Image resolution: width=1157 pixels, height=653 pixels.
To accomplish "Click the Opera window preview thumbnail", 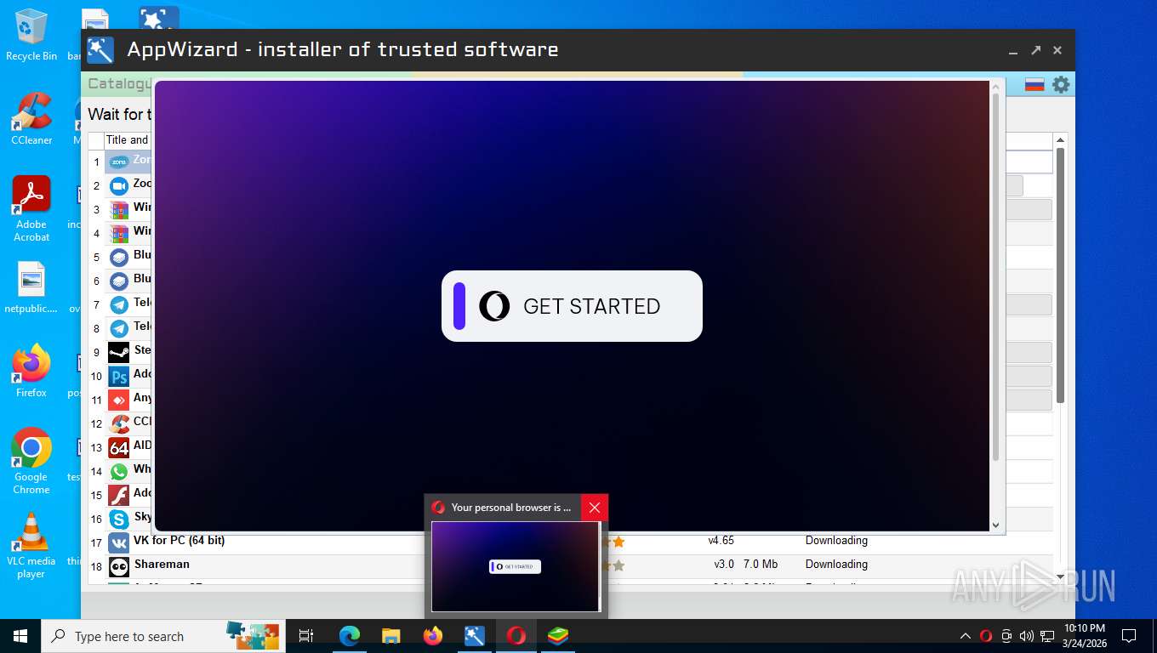I will point(515,566).
